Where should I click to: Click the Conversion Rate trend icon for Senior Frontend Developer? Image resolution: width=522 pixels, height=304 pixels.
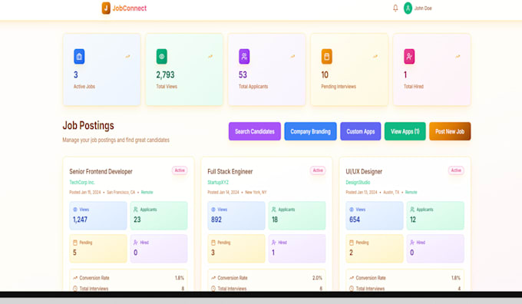coord(75,278)
